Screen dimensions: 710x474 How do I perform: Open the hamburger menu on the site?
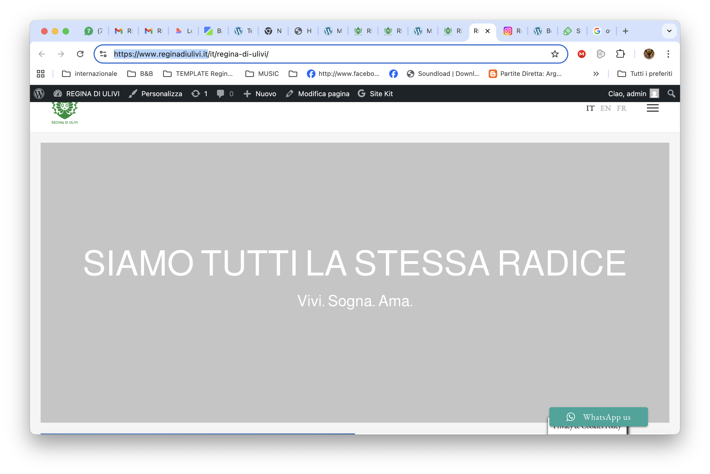(x=653, y=108)
